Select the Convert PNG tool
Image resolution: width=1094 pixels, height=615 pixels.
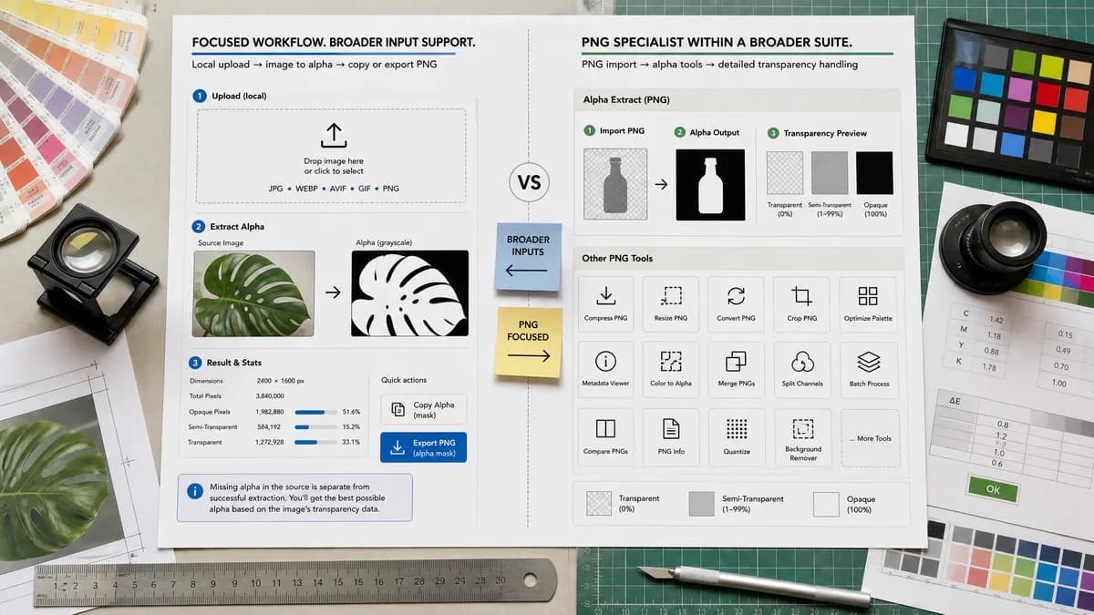coord(736,303)
